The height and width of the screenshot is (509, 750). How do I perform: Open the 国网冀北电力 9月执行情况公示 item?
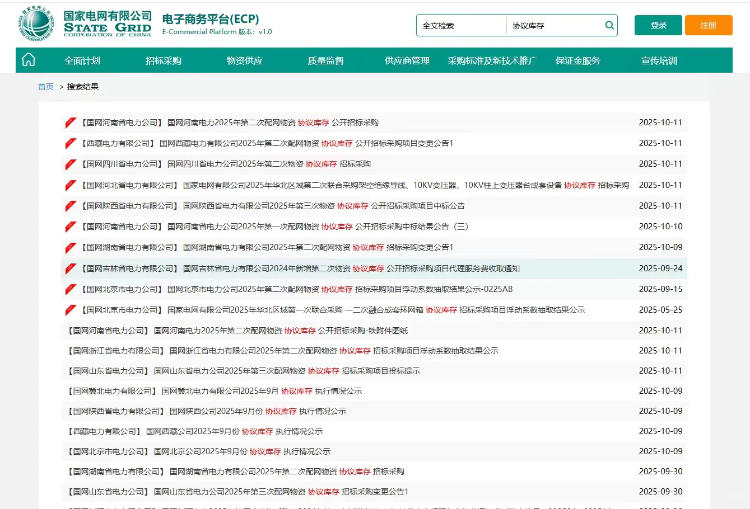click(213, 390)
